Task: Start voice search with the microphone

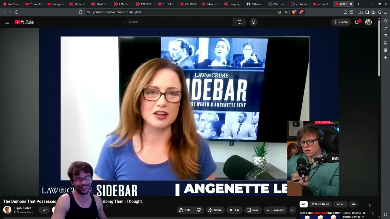Action: coord(253,22)
